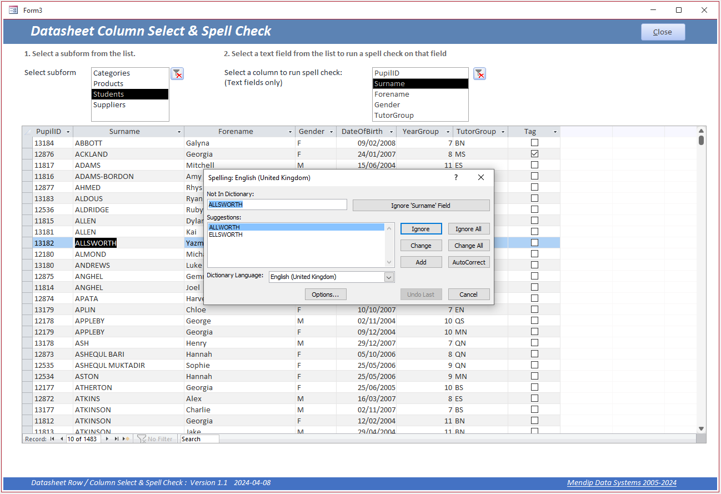The image size is (721, 494).
Task: Clear subform selection filter icon
Action: 177,73
